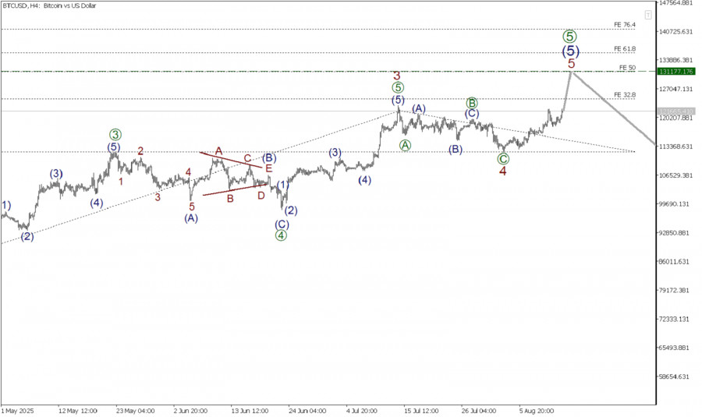Click the circled green 4 wave marker
This screenshot has width=702, height=417.
[x=281, y=235]
